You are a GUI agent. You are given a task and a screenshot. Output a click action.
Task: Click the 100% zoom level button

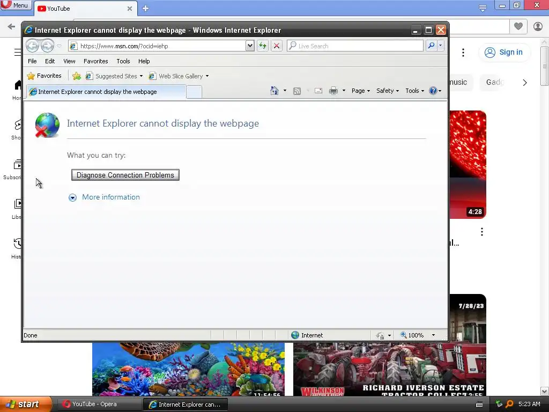pos(412,335)
